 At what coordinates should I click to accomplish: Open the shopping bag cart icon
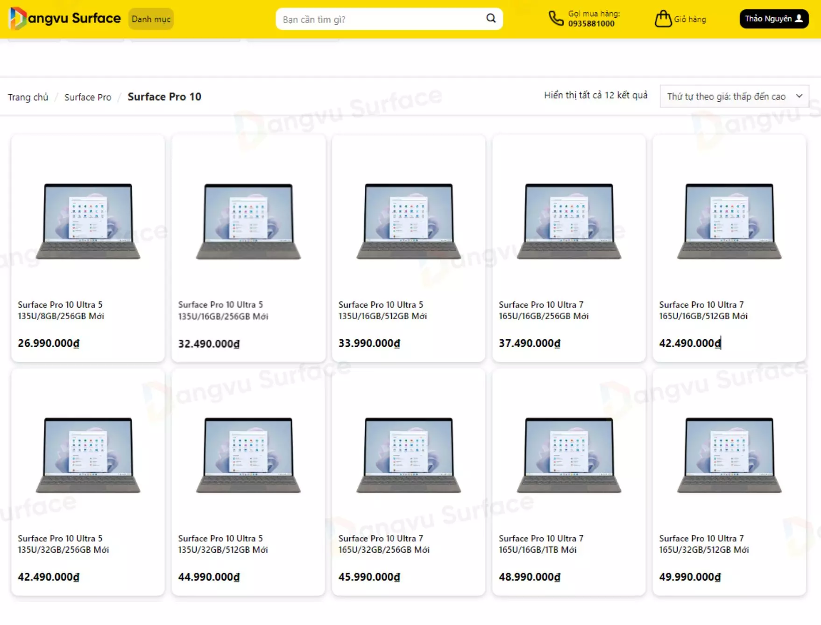(x=663, y=19)
